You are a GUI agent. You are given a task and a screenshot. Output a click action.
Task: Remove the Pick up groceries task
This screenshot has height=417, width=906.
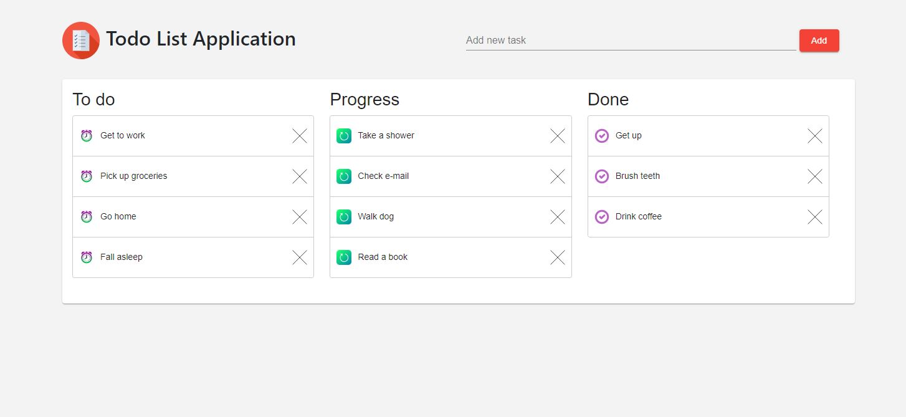click(300, 176)
